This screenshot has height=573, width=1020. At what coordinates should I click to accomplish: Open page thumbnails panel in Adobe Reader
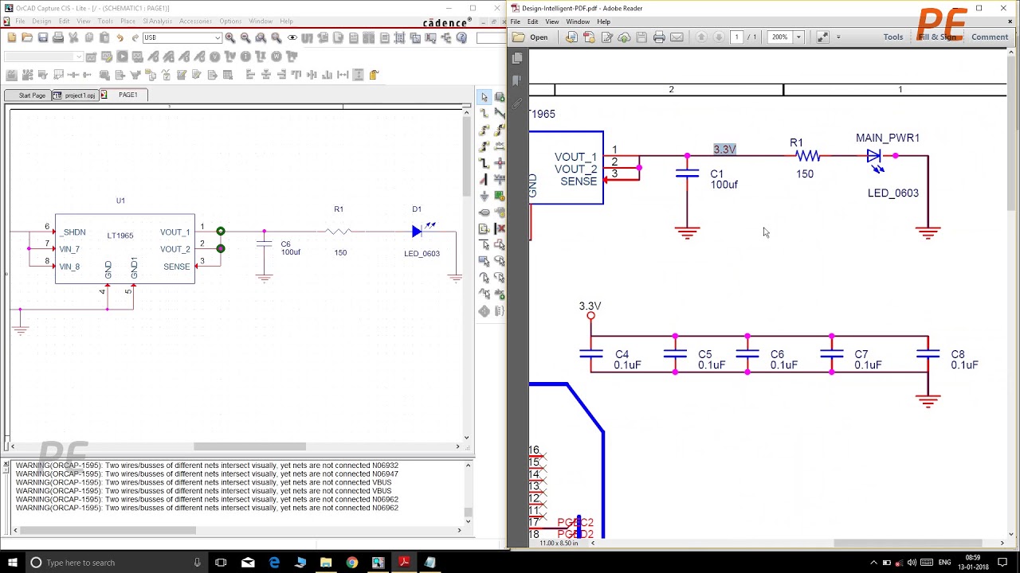click(x=517, y=58)
